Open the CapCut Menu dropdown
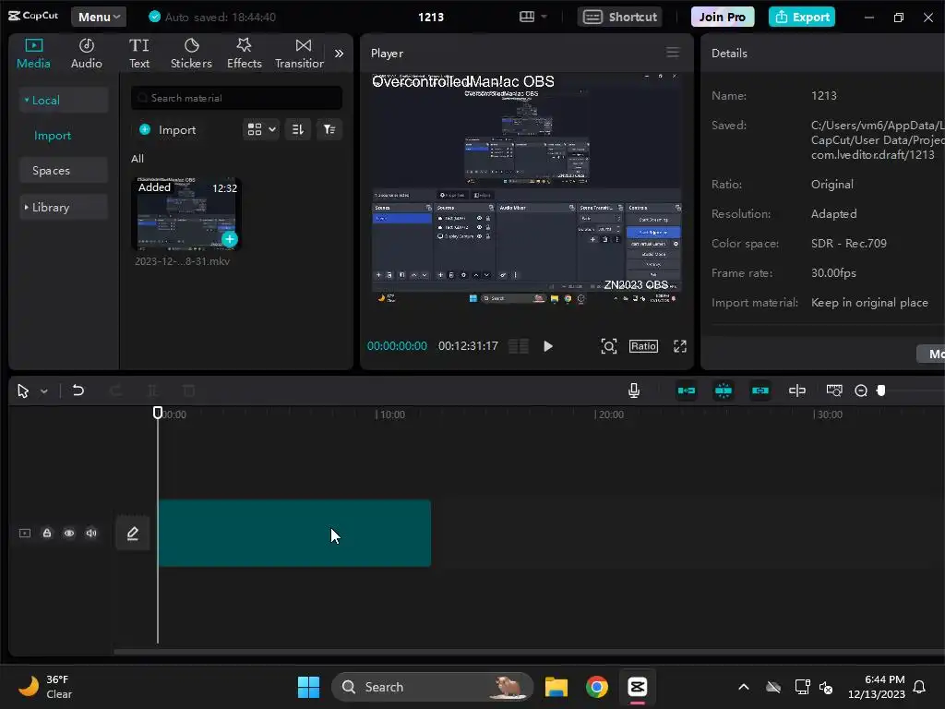Screen dimensions: 945x709 click(99, 17)
